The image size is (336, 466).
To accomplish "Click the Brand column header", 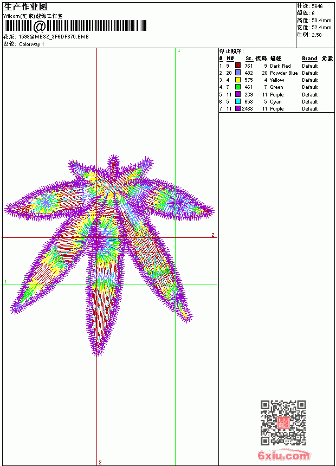I will [x=309, y=59].
